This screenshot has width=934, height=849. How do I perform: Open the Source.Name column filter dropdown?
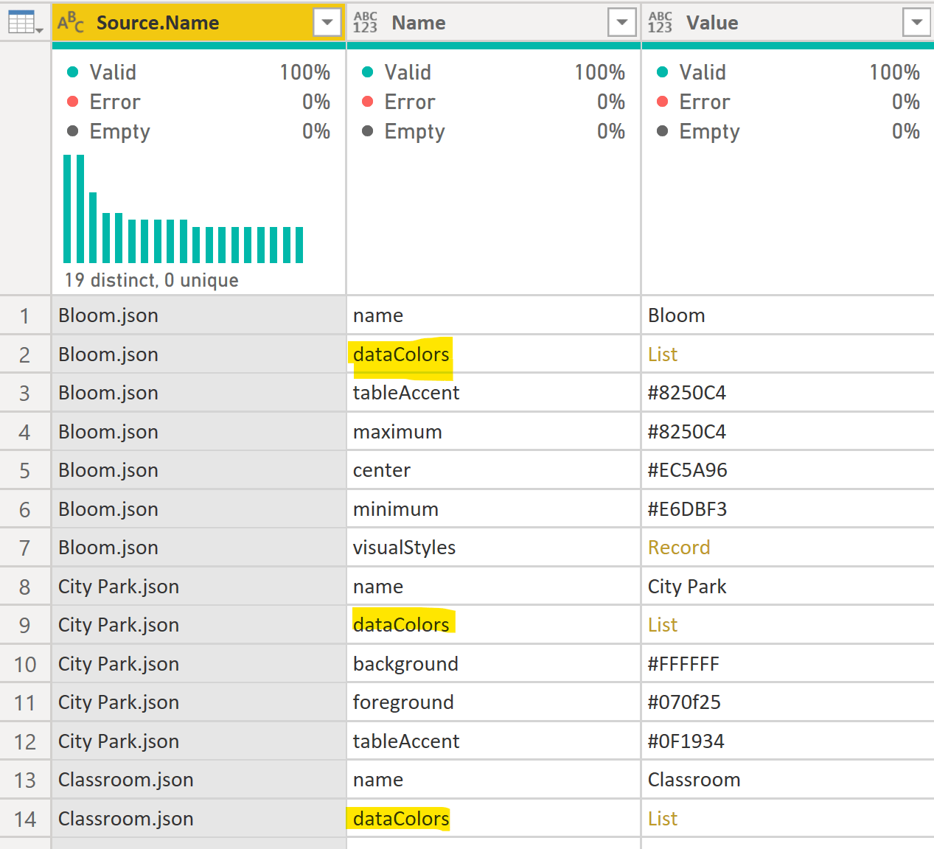click(327, 23)
